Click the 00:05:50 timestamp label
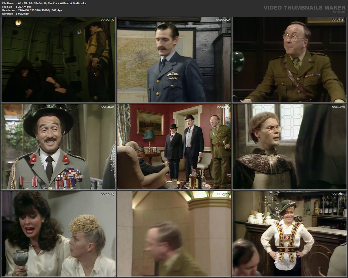The height and width of the screenshot is (278, 348). coord(223,20)
